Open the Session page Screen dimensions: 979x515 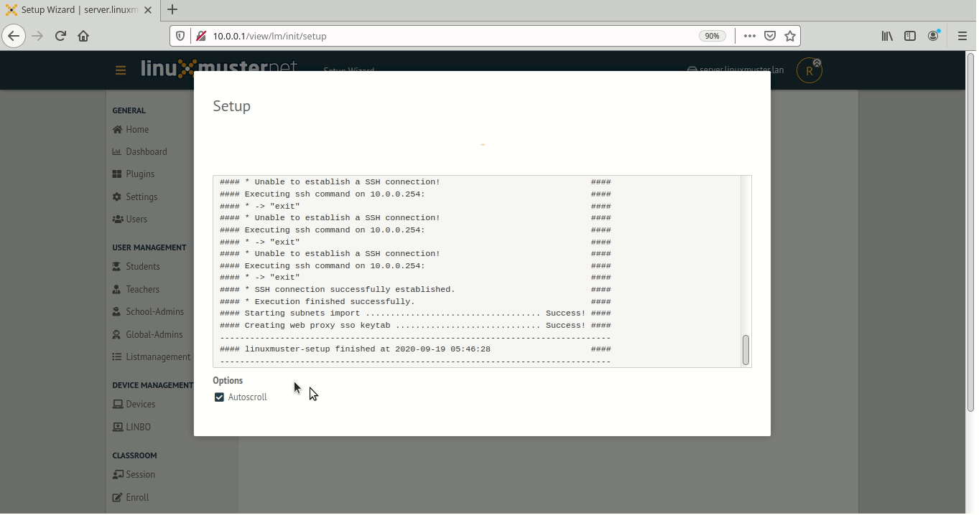139,474
